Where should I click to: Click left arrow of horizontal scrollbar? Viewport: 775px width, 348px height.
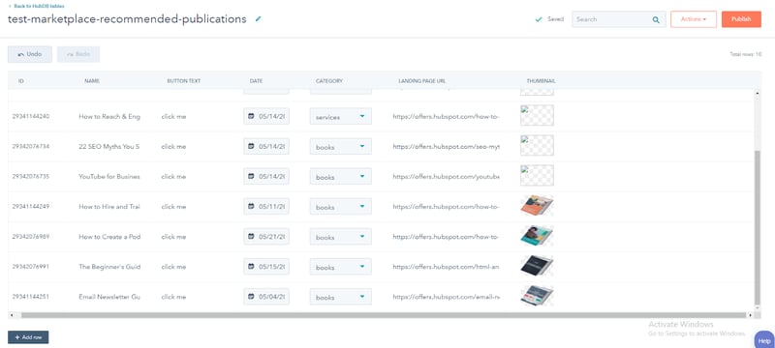pos(11,314)
